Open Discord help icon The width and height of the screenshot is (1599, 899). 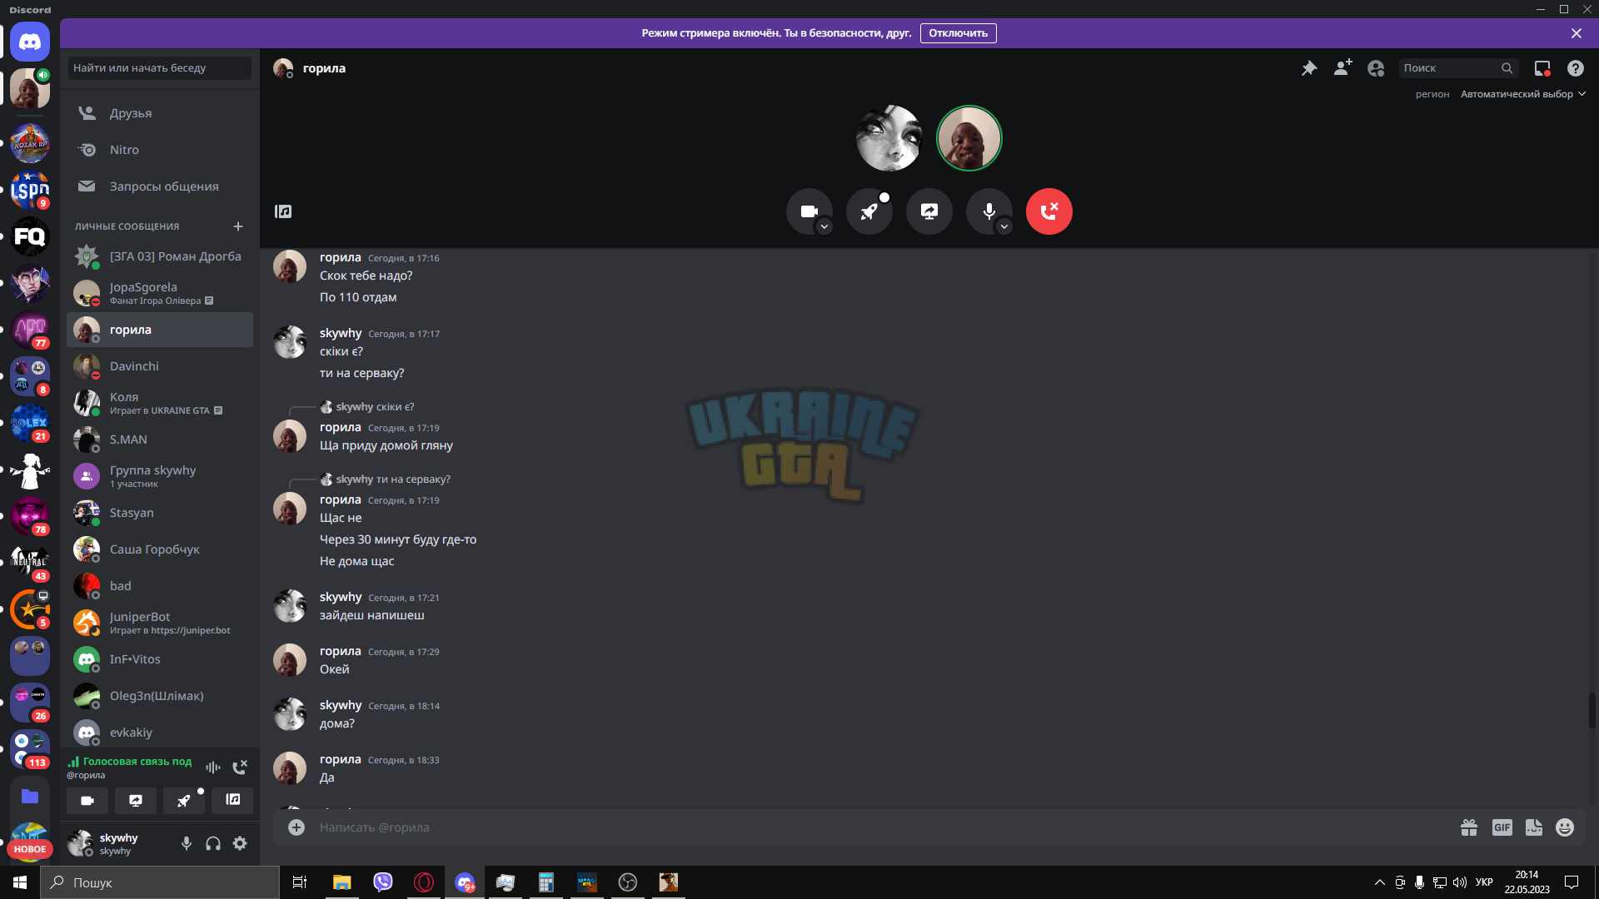(1576, 68)
